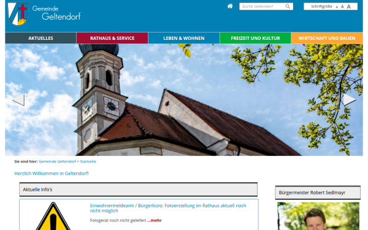The width and height of the screenshot is (368, 230).
Task: Open the Rathaus & Service menu
Action: tap(112, 38)
